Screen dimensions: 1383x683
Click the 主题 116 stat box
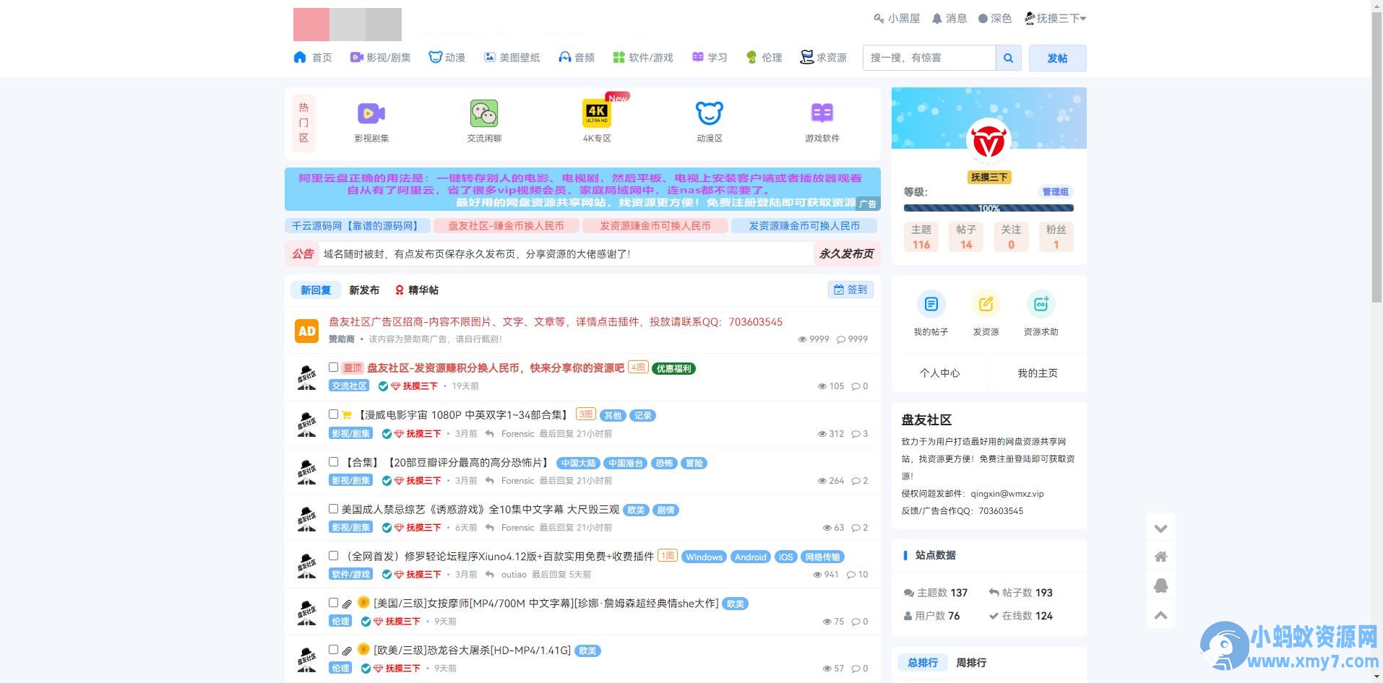[921, 237]
